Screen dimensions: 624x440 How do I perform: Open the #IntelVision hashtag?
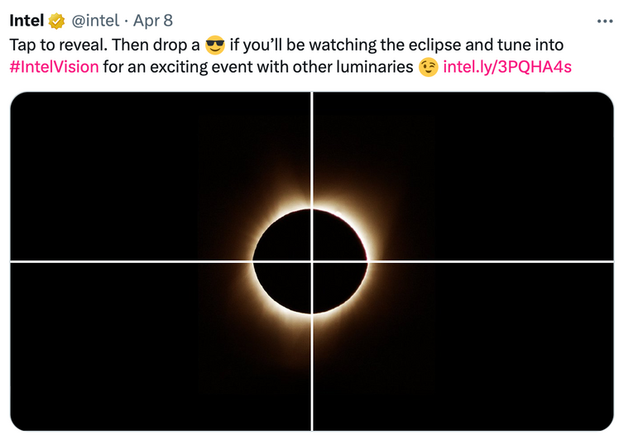(x=54, y=67)
